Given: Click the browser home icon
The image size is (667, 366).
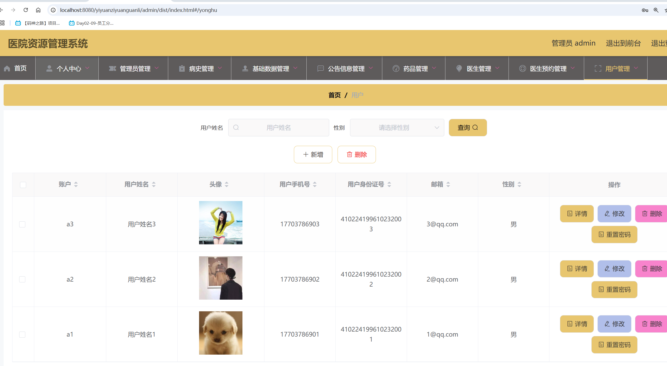Looking at the screenshot, I should click(38, 10).
